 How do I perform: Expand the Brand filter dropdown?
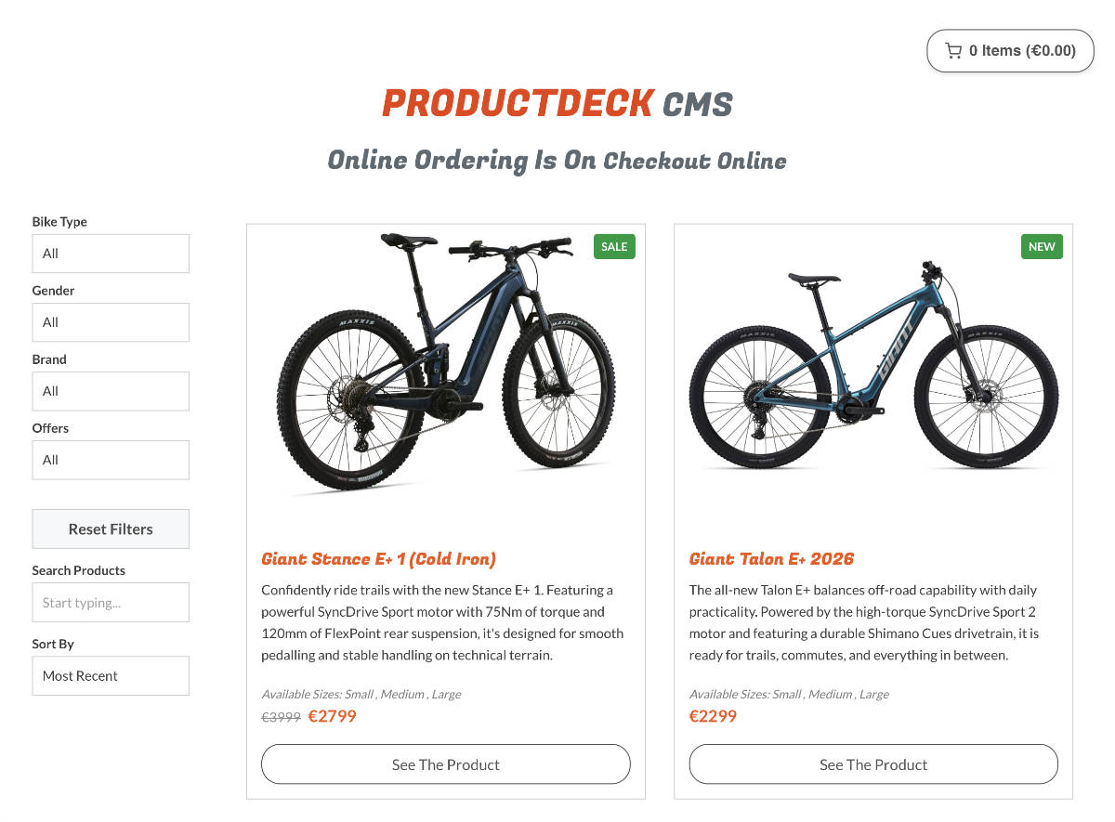(111, 391)
